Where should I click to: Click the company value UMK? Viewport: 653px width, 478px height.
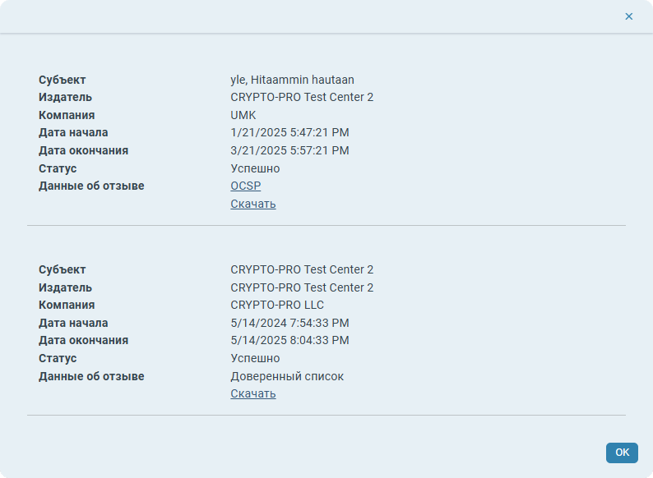pos(243,115)
